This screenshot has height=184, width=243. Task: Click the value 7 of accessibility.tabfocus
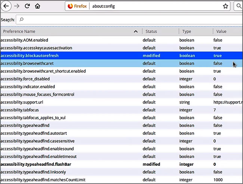click(x=215, y=110)
